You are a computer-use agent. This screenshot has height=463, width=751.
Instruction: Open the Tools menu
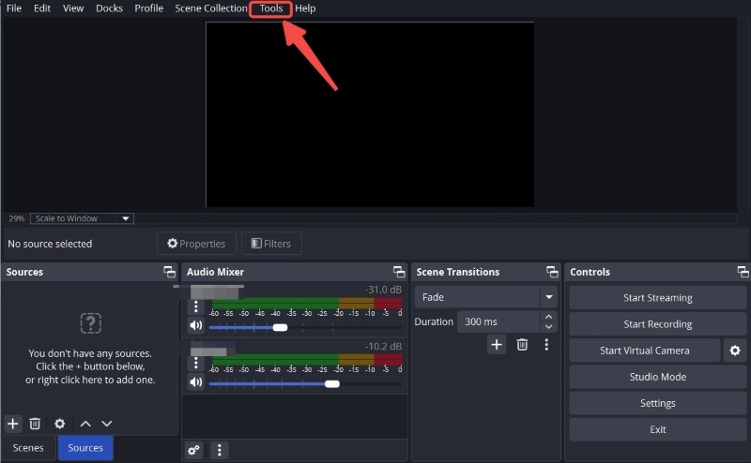click(271, 8)
